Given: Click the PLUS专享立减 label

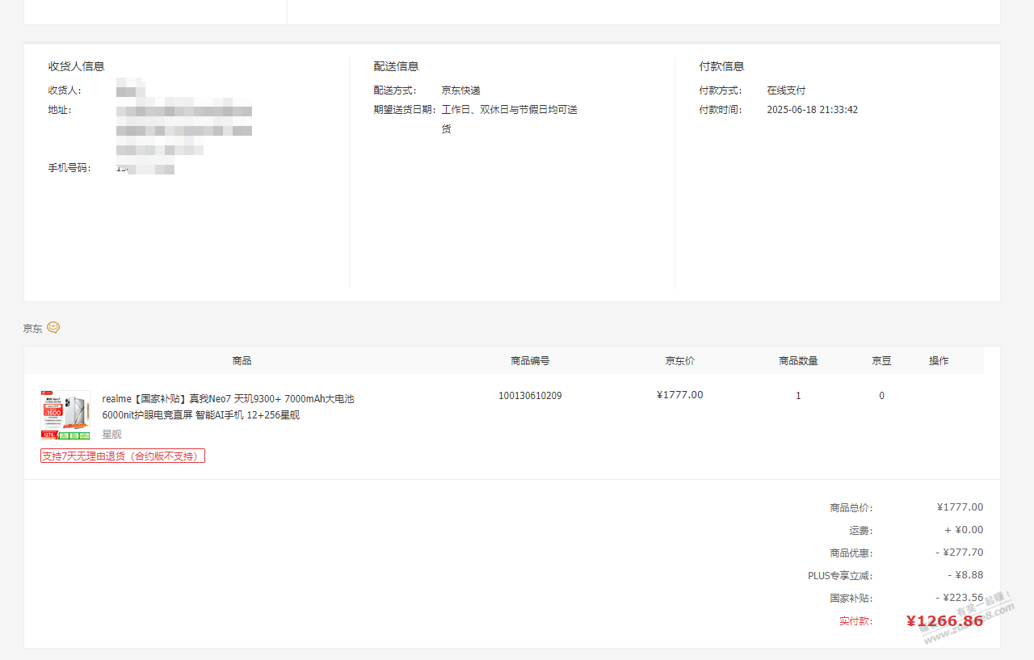Looking at the screenshot, I should point(840,576).
